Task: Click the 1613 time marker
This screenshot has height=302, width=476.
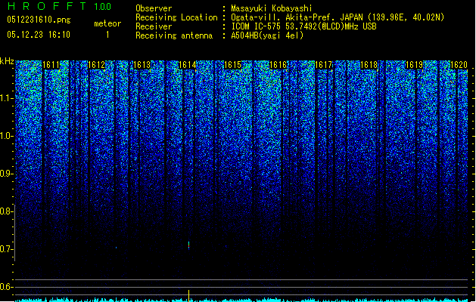Action: point(142,65)
